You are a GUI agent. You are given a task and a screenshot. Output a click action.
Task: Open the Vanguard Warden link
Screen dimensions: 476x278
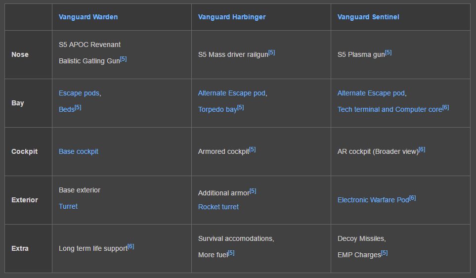tap(88, 17)
